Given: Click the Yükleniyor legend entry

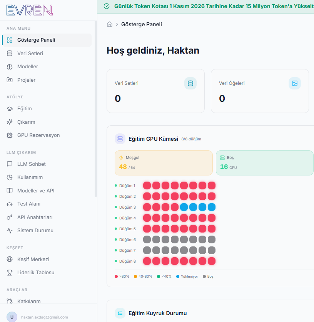Looking at the screenshot, I should [187, 276].
